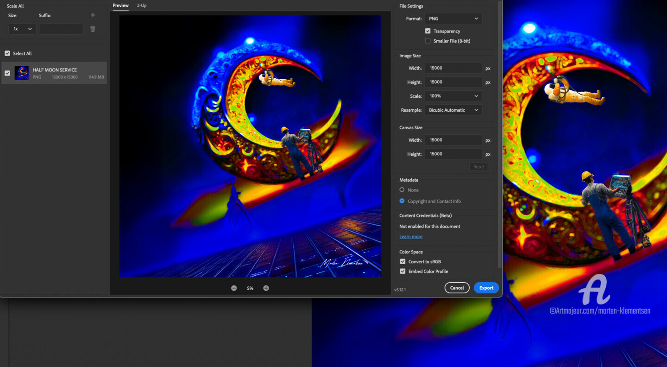Add a new scale size with plus icon
The image size is (667, 367).
click(93, 15)
